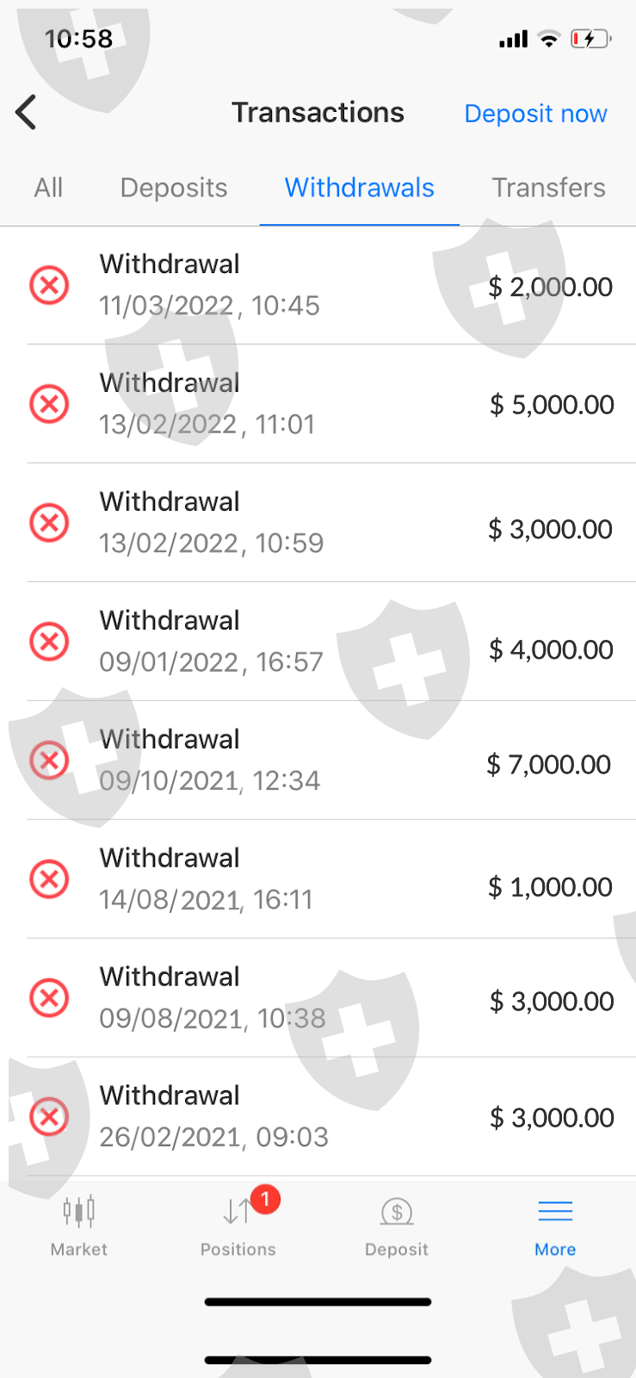This screenshot has width=636, height=1378.
Task: Tap failed status icon for $7,000.00 withdrawal
Action: (x=50, y=760)
